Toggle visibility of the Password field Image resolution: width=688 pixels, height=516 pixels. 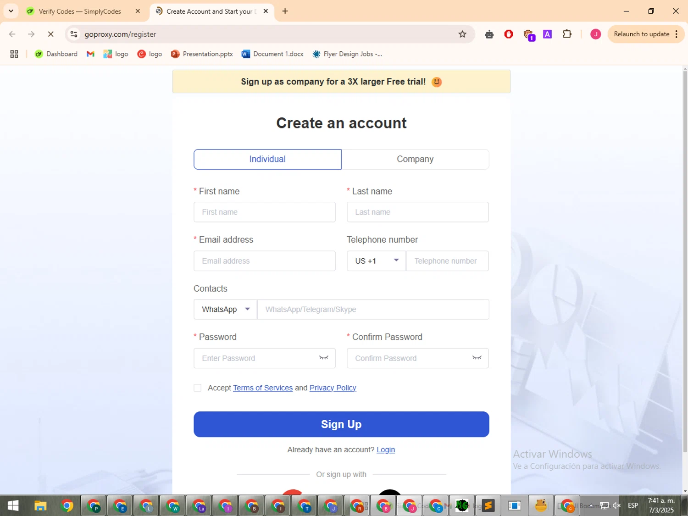(x=324, y=358)
